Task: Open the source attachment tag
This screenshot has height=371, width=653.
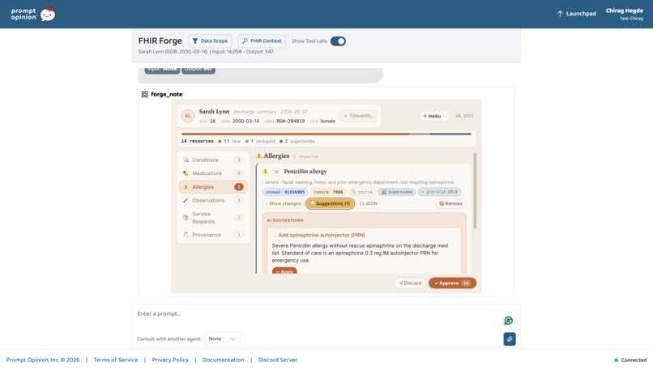Action: [x=362, y=192]
